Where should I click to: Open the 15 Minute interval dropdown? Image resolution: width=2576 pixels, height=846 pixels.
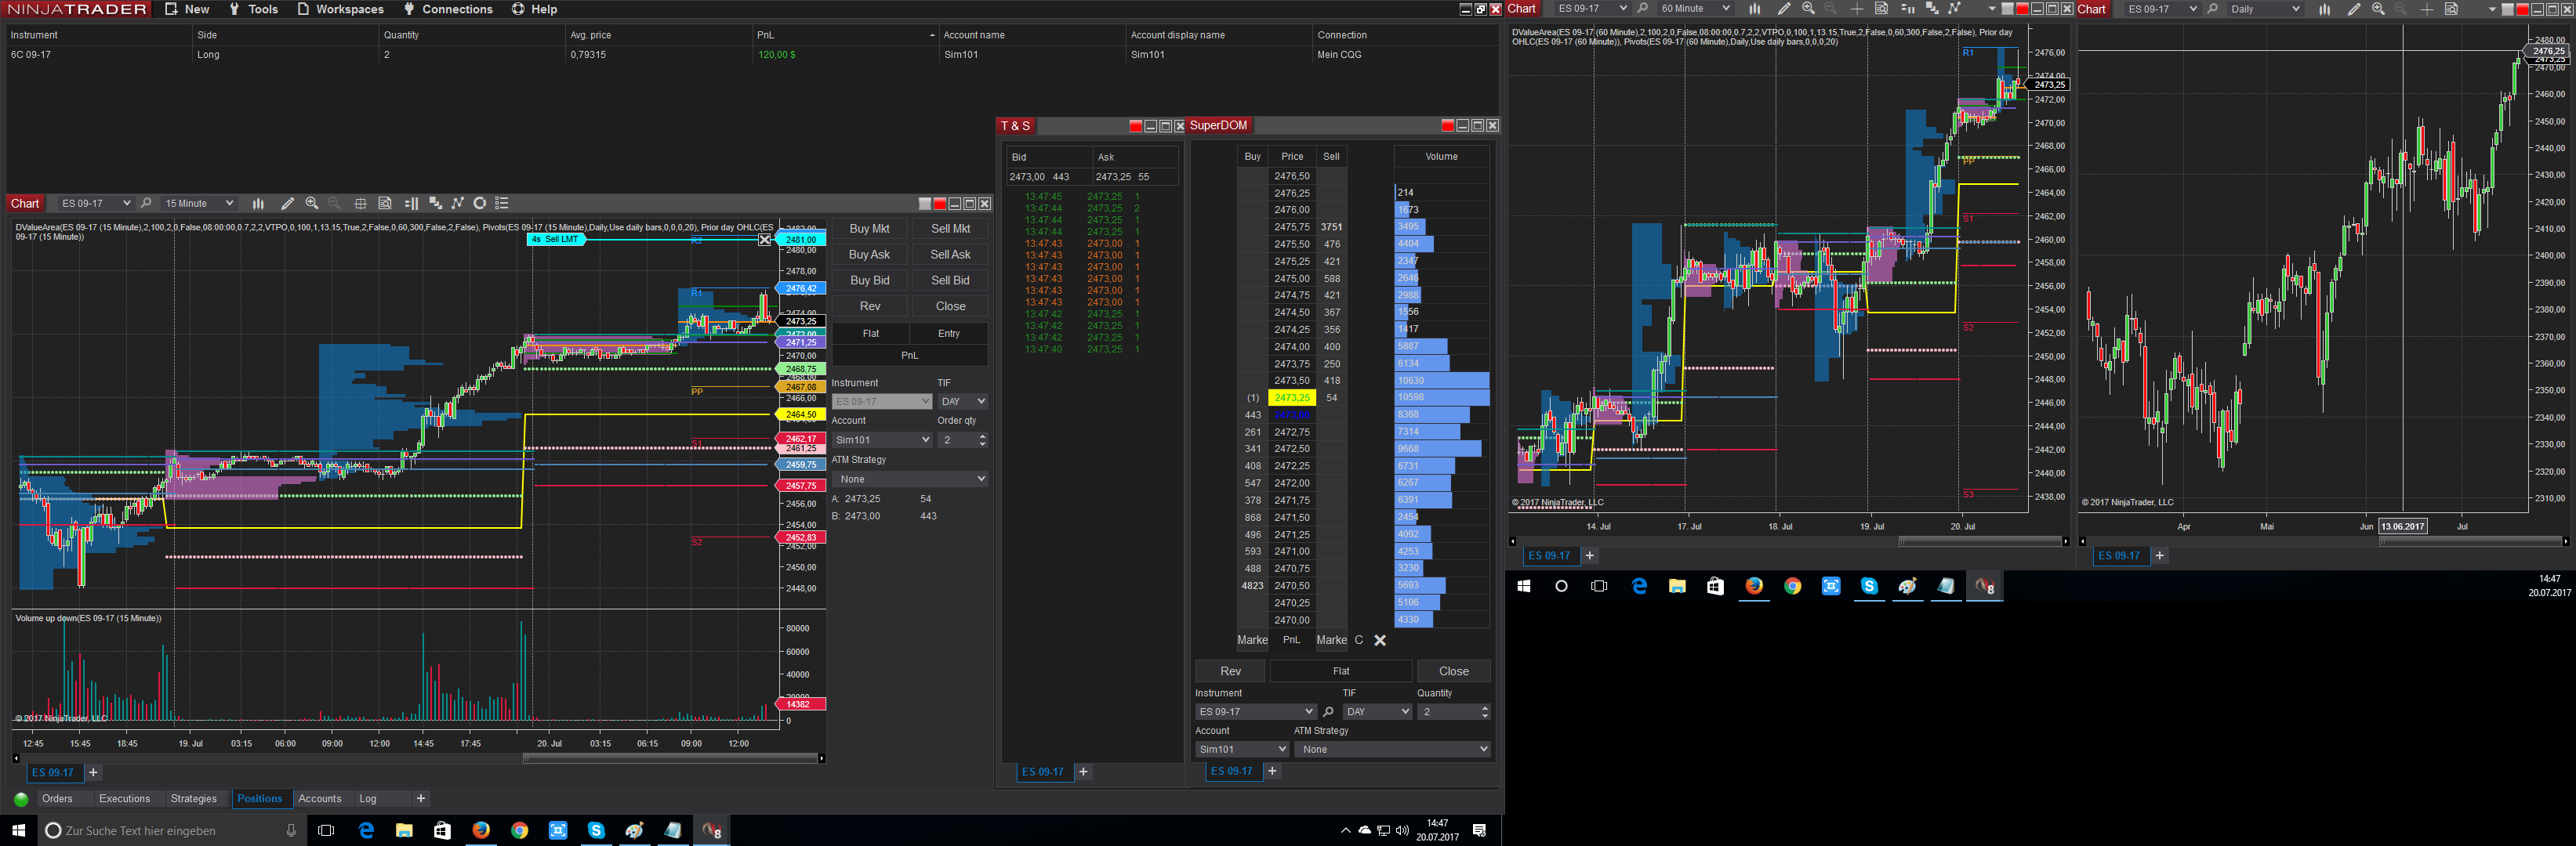pyautogui.click(x=199, y=204)
